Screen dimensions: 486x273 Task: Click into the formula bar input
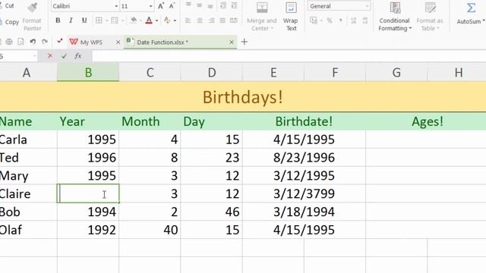pos(289,56)
